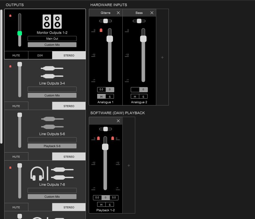Click the Line Outputs 3-4 jack cable icon
The height and width of the screenshot is (219, 255).
point(52,72)
